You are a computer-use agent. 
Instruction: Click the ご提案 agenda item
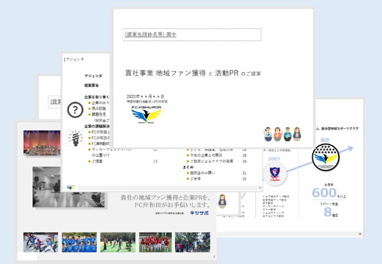point(97,161)
